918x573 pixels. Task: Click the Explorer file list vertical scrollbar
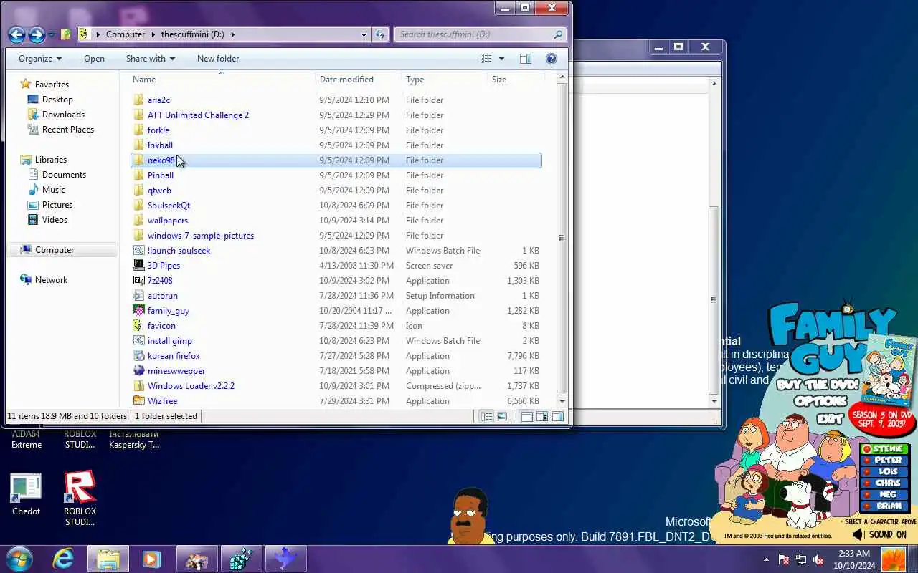(562, 236)
